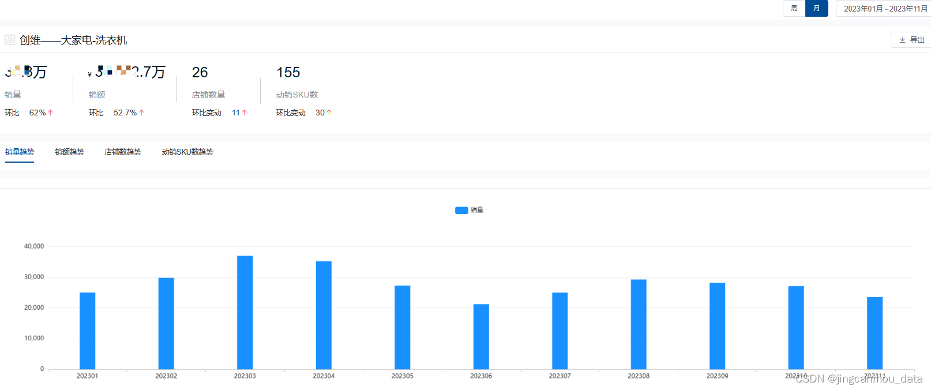Click the download icon in 导出 button
The image size is (931, 390).
point(902,40)
